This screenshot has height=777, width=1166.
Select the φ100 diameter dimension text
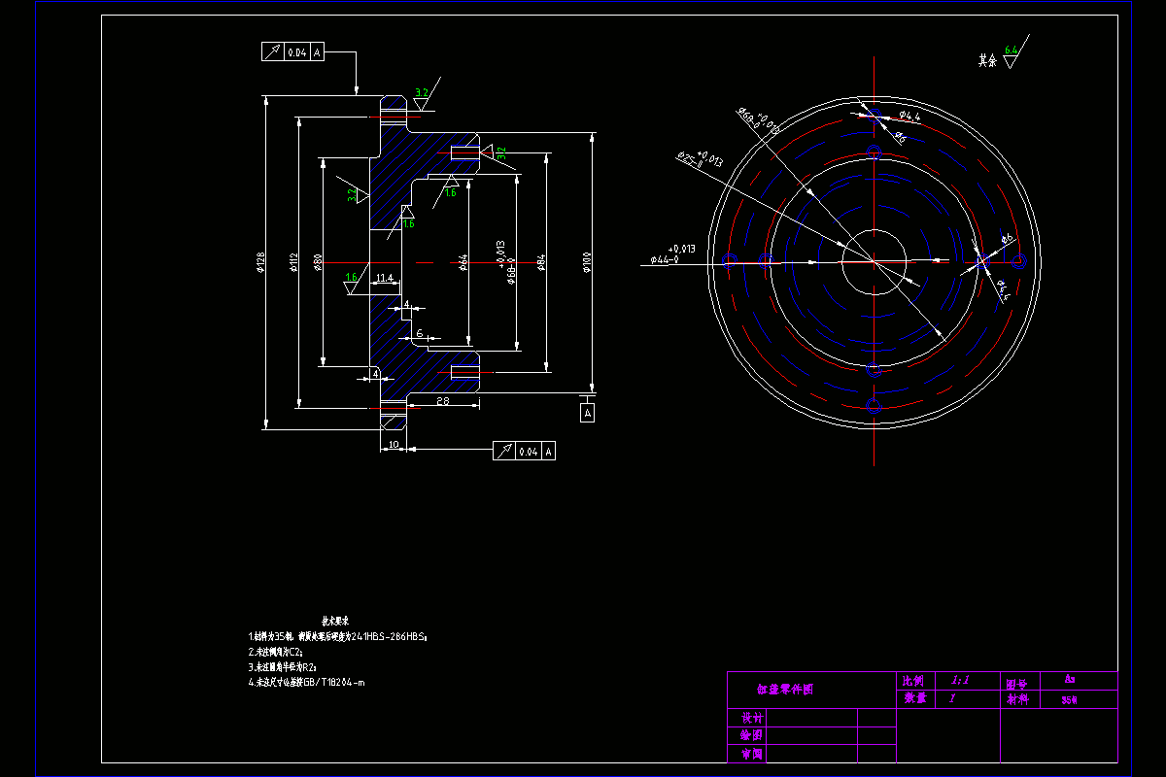tap(588, 261)
